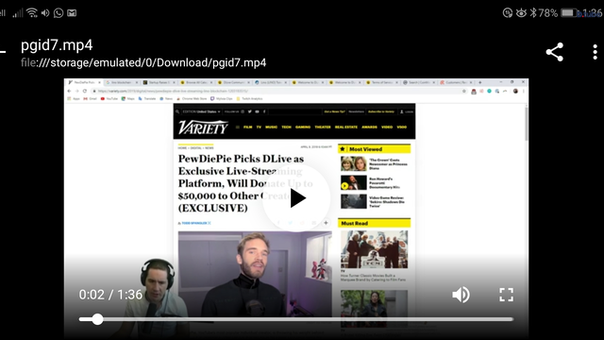This screenshot has width=604, height=340.
Task: Enter fullscreen mode
Action: 506,295
